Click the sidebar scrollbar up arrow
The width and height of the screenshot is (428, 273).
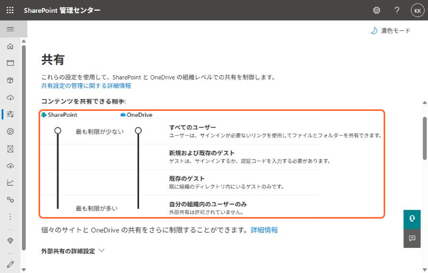point(24,42)
